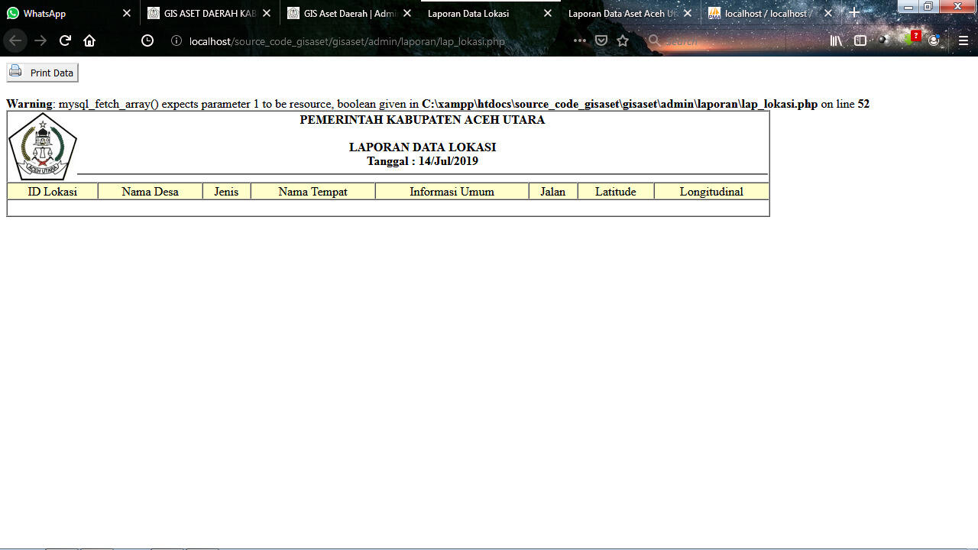Click the printer icon on Print Data
978x550 pixels.
[15, 71]
